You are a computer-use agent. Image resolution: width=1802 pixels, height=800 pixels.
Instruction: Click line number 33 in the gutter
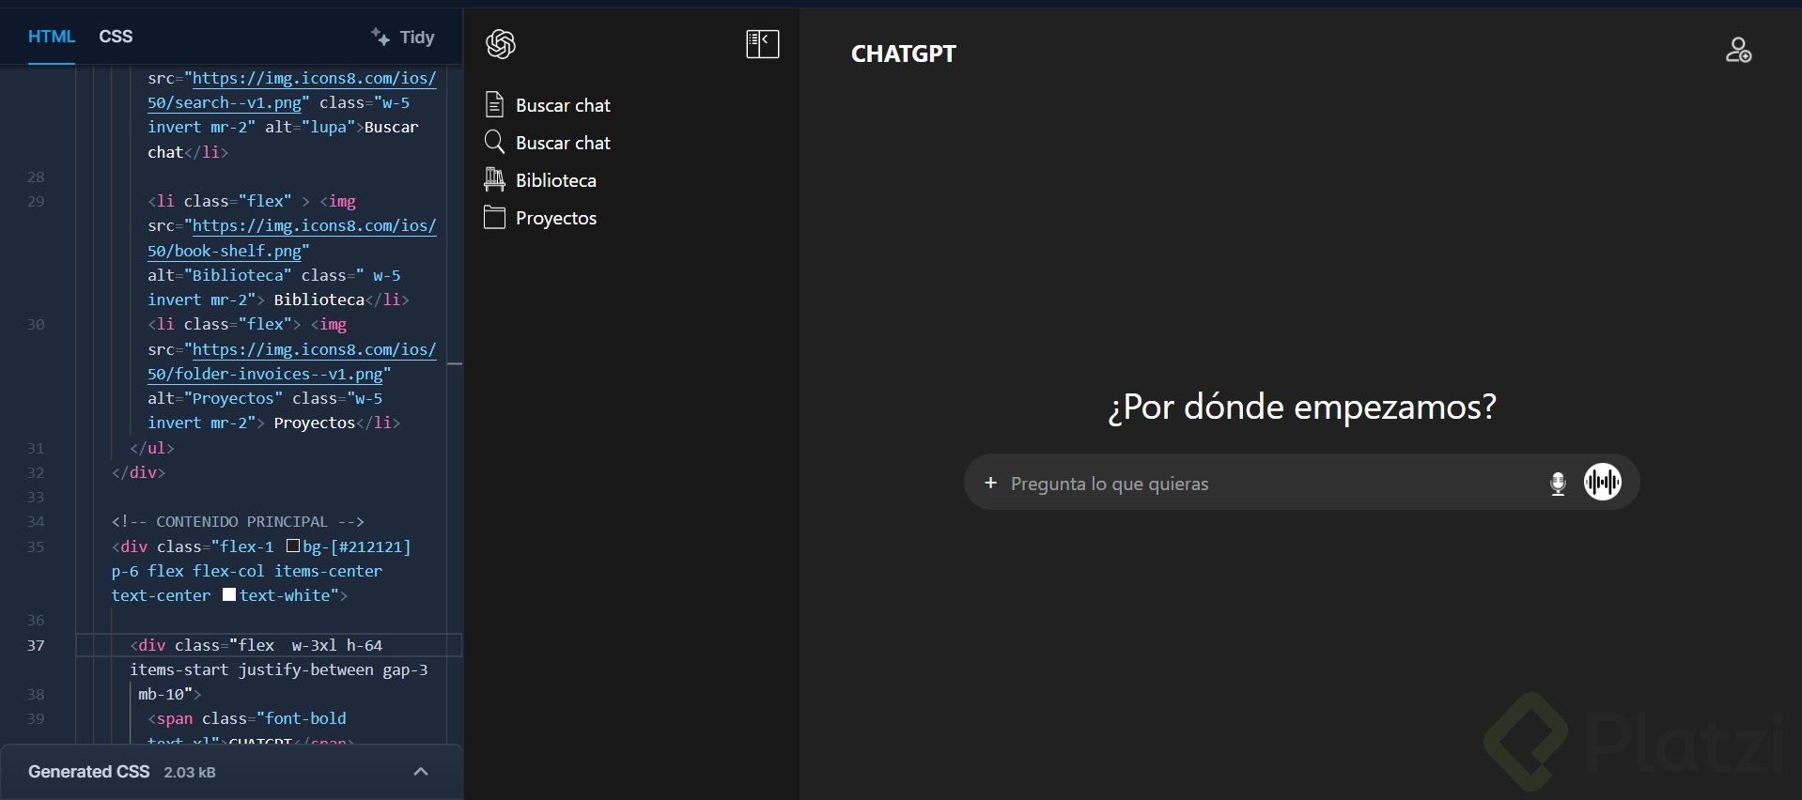pyautogui.click(x=36, y=497)
